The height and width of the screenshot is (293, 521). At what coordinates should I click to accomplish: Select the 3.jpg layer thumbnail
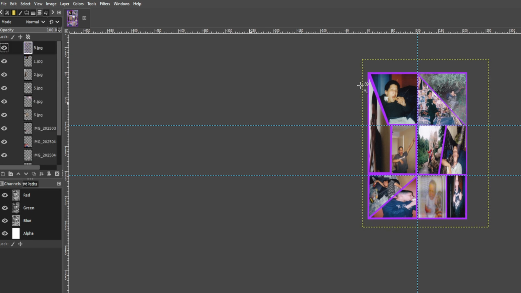coord(28,48)
